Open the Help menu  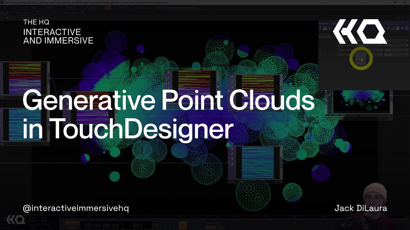pyautogui.click(x=34, y=7)
